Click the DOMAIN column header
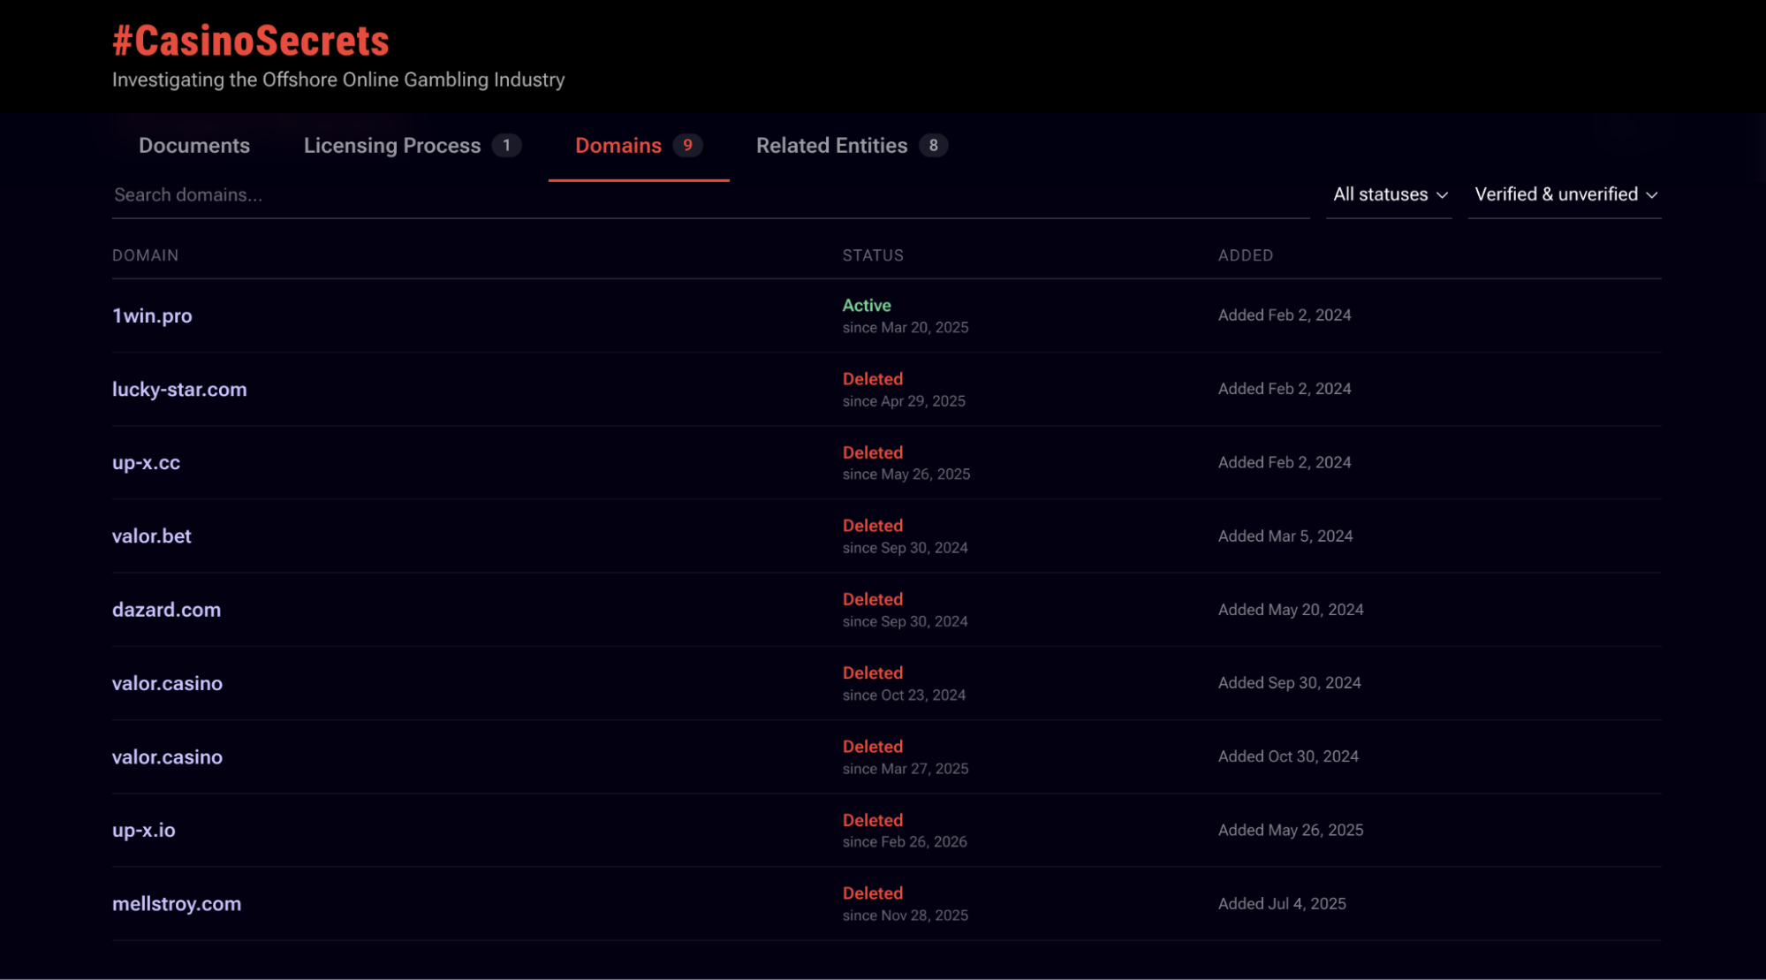The width and height of the screenshot is (1766, 980). pyautogui.click(x=145, y=255)
